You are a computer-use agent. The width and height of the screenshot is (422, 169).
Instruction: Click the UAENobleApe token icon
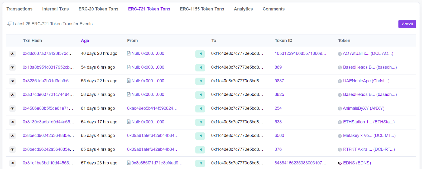click(340, 81)
